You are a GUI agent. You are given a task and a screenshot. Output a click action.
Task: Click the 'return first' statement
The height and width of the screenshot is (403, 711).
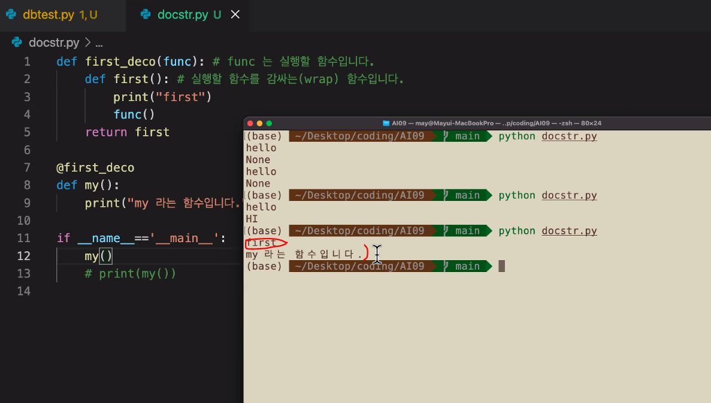[128, 132]
